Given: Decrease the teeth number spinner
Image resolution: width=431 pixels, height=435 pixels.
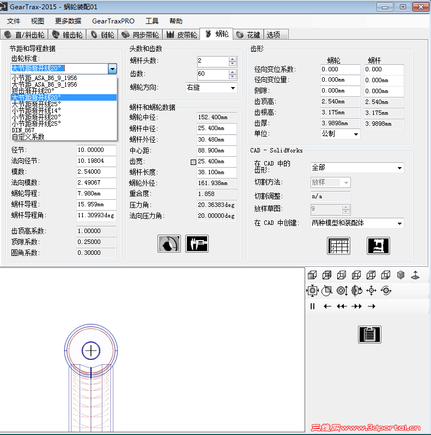Looking at the screenshot, I should coord(233,77).
